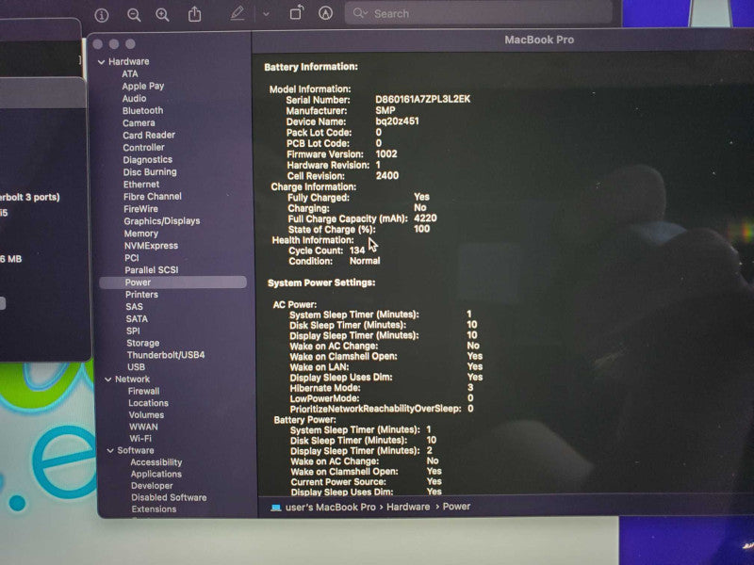The image size is (754, 565).
Task: Click the Cell Revision value 2400
Action: click(x=387, y=176)
